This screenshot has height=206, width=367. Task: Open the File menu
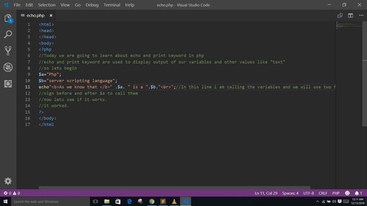pyautogui.click(x=17, y=5)
